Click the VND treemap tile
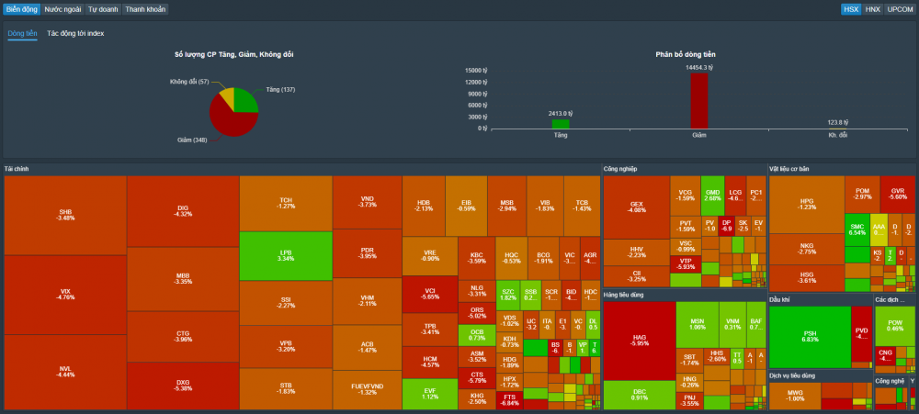The height and width of the screenshot is (414, 919). (368, 202)
